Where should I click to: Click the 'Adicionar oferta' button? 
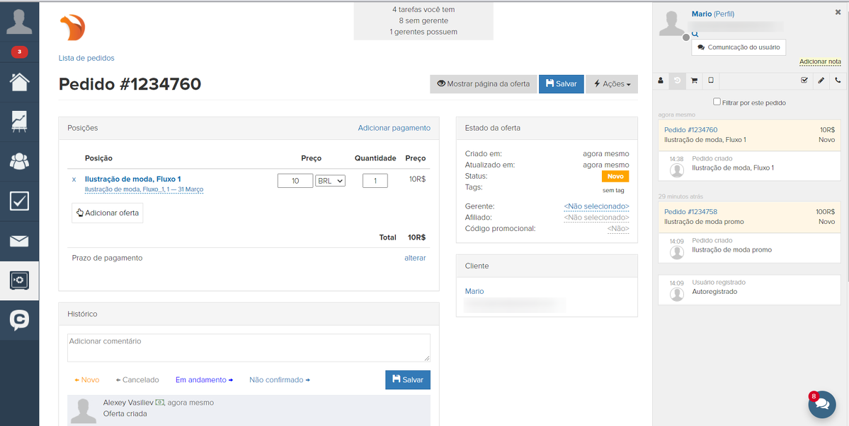click(x=107, y=213)
